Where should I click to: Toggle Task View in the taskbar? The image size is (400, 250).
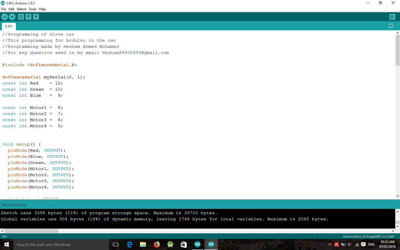[116, 244]
